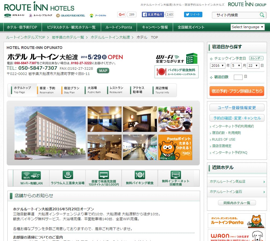
Task: Click the green MAP button
Action: (x=103, y=71)
